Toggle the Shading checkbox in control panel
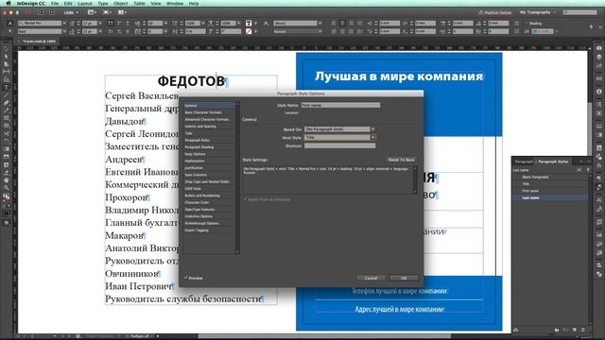 526,23
